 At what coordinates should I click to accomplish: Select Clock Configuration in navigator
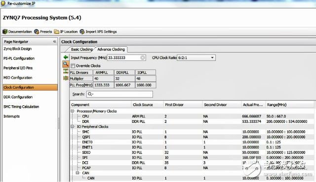[x=30, y=87]
